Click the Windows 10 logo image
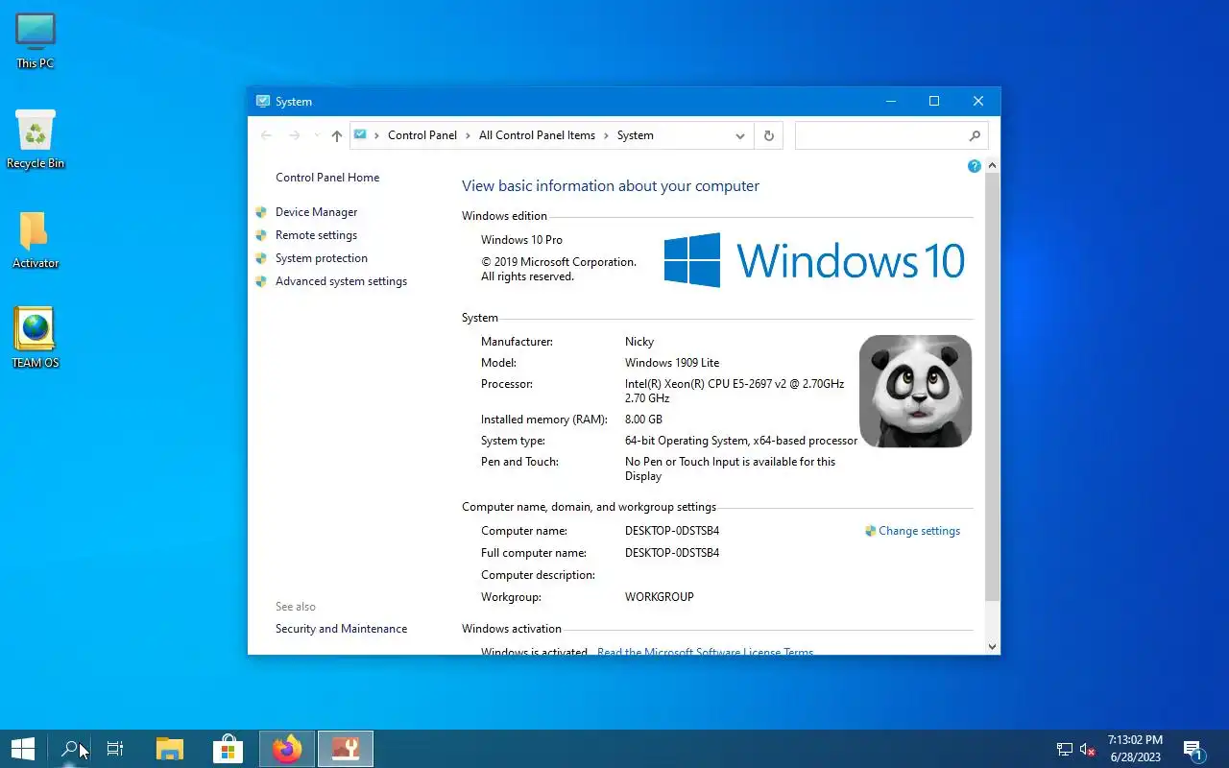The image size is (1229, 768). coord(814,260)
